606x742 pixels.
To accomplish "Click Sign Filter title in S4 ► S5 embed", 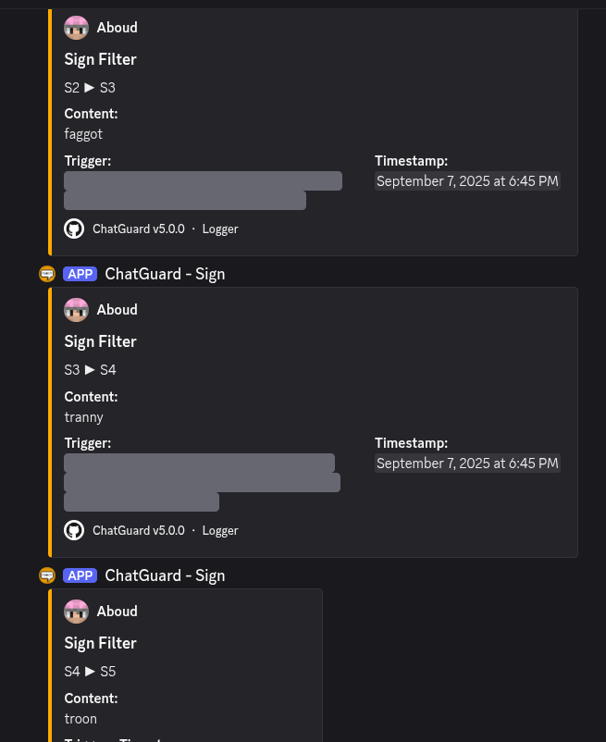I will point(100,643).
